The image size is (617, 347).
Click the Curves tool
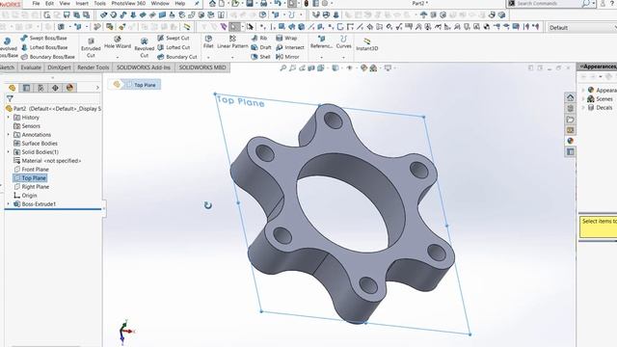343,42
